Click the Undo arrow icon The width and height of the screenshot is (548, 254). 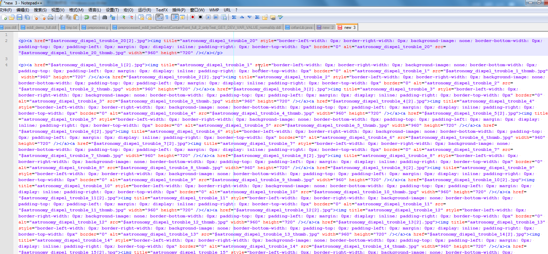coord(87,17)
